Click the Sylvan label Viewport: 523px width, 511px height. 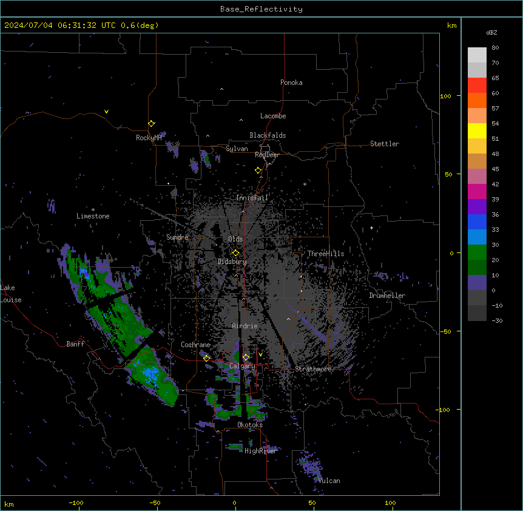point(237,149)
